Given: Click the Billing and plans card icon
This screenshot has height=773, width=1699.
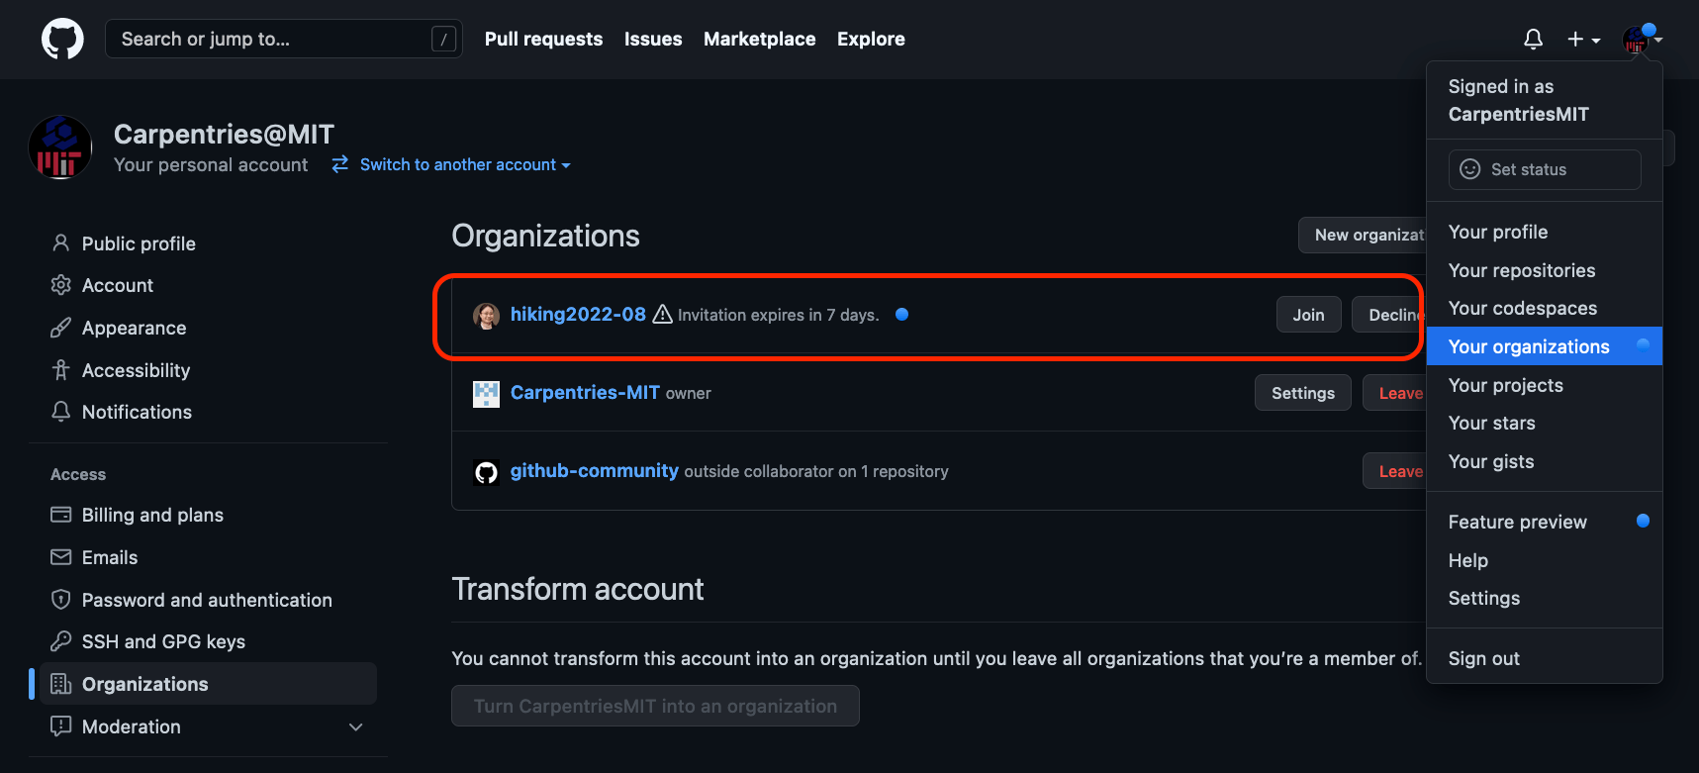Looking at the screenshot, I should coord(60,515).
